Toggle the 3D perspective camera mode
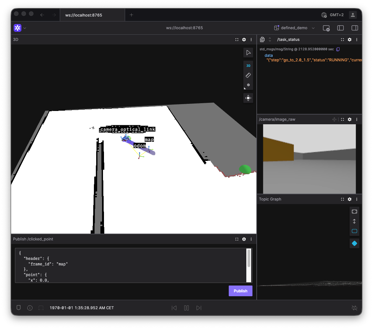Screen dimensions: 373x329 click(x=248, y=66)
